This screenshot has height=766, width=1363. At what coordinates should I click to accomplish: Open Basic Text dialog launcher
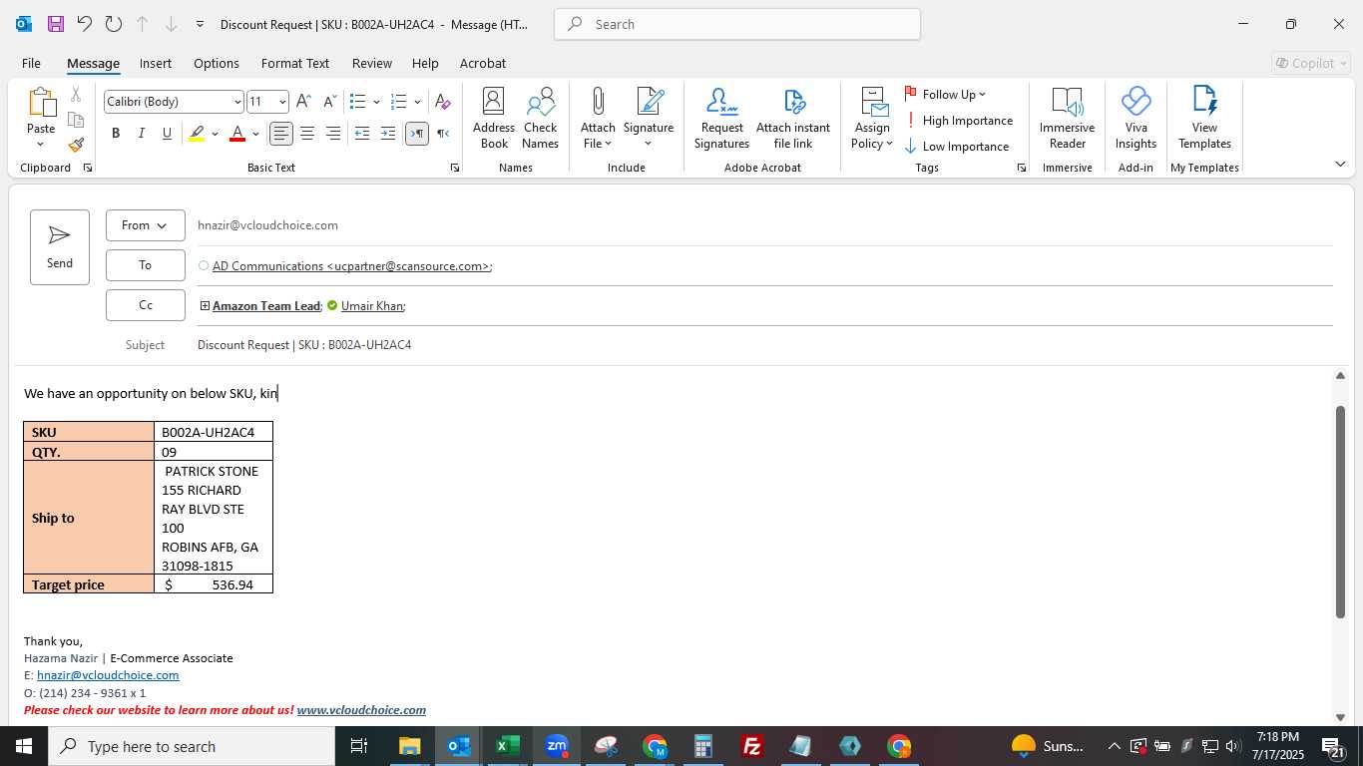(455, 169)
